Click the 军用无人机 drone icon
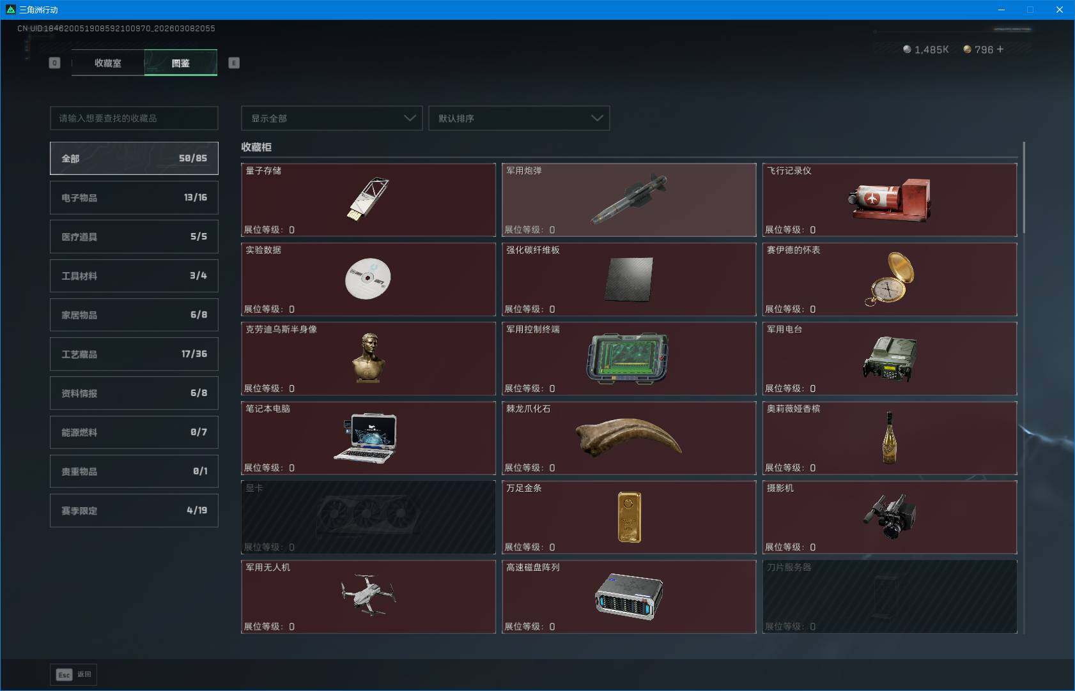Screen dimensions: 1075x691 click(x=368, y=595)
